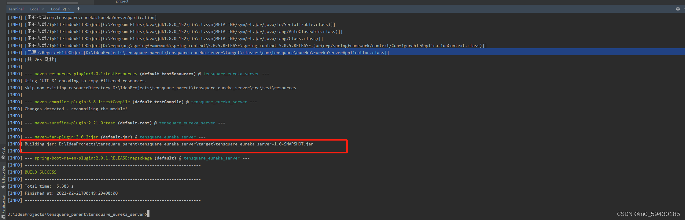Click the 'Building jar:' output line

click(x=169, y=144)
